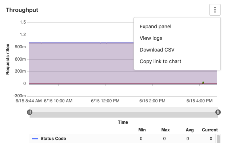Sort legend by Avg column
The image size is (227, 143).
click(x=190, y=130)
